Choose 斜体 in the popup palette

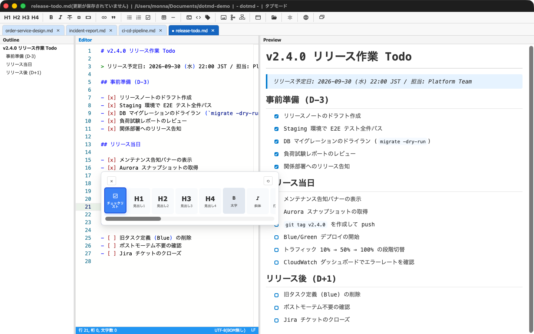click(x=258, y=201)
